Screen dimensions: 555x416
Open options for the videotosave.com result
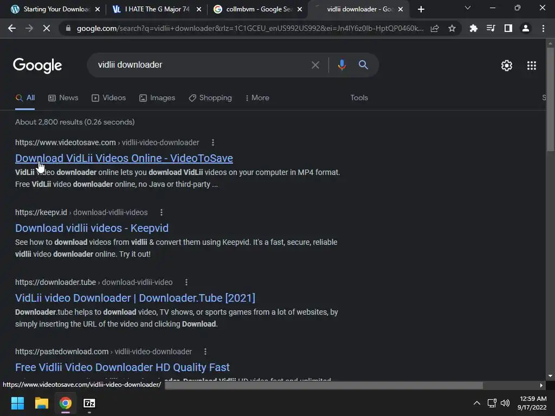tap(212, 142)
